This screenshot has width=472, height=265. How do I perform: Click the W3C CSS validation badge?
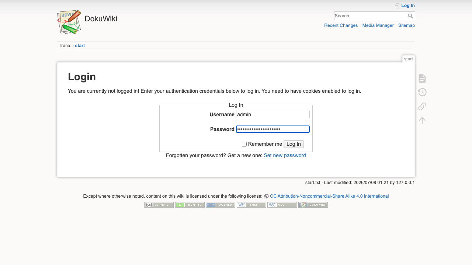[x=282, y=205]
